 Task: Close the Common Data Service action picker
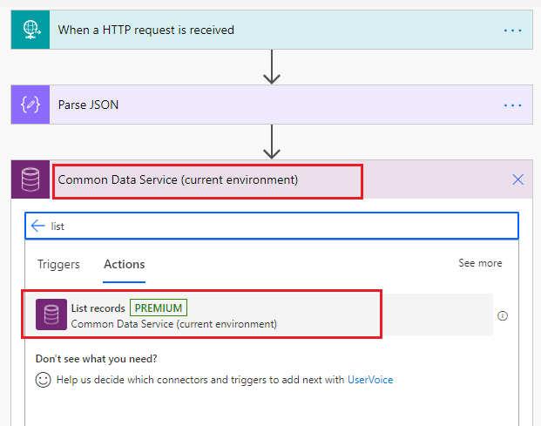tap(517, 180)
